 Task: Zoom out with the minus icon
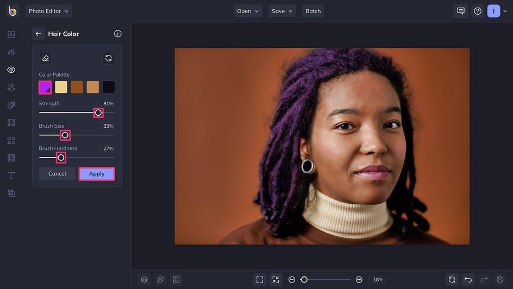point(292,280)
